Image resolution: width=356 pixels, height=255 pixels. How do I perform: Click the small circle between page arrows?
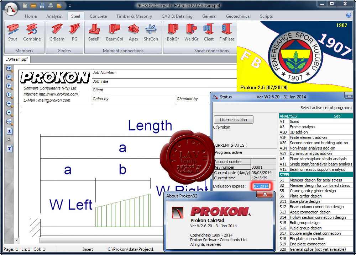point(9,140)
